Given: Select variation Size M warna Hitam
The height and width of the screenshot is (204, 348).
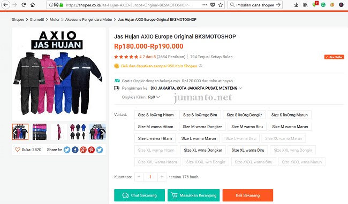Looking at the screenshot, I should pyautogui.click(x=156, y=127).
